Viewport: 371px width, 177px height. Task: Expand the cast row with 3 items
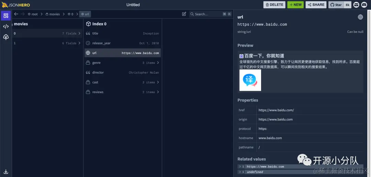tap(123, 82)
